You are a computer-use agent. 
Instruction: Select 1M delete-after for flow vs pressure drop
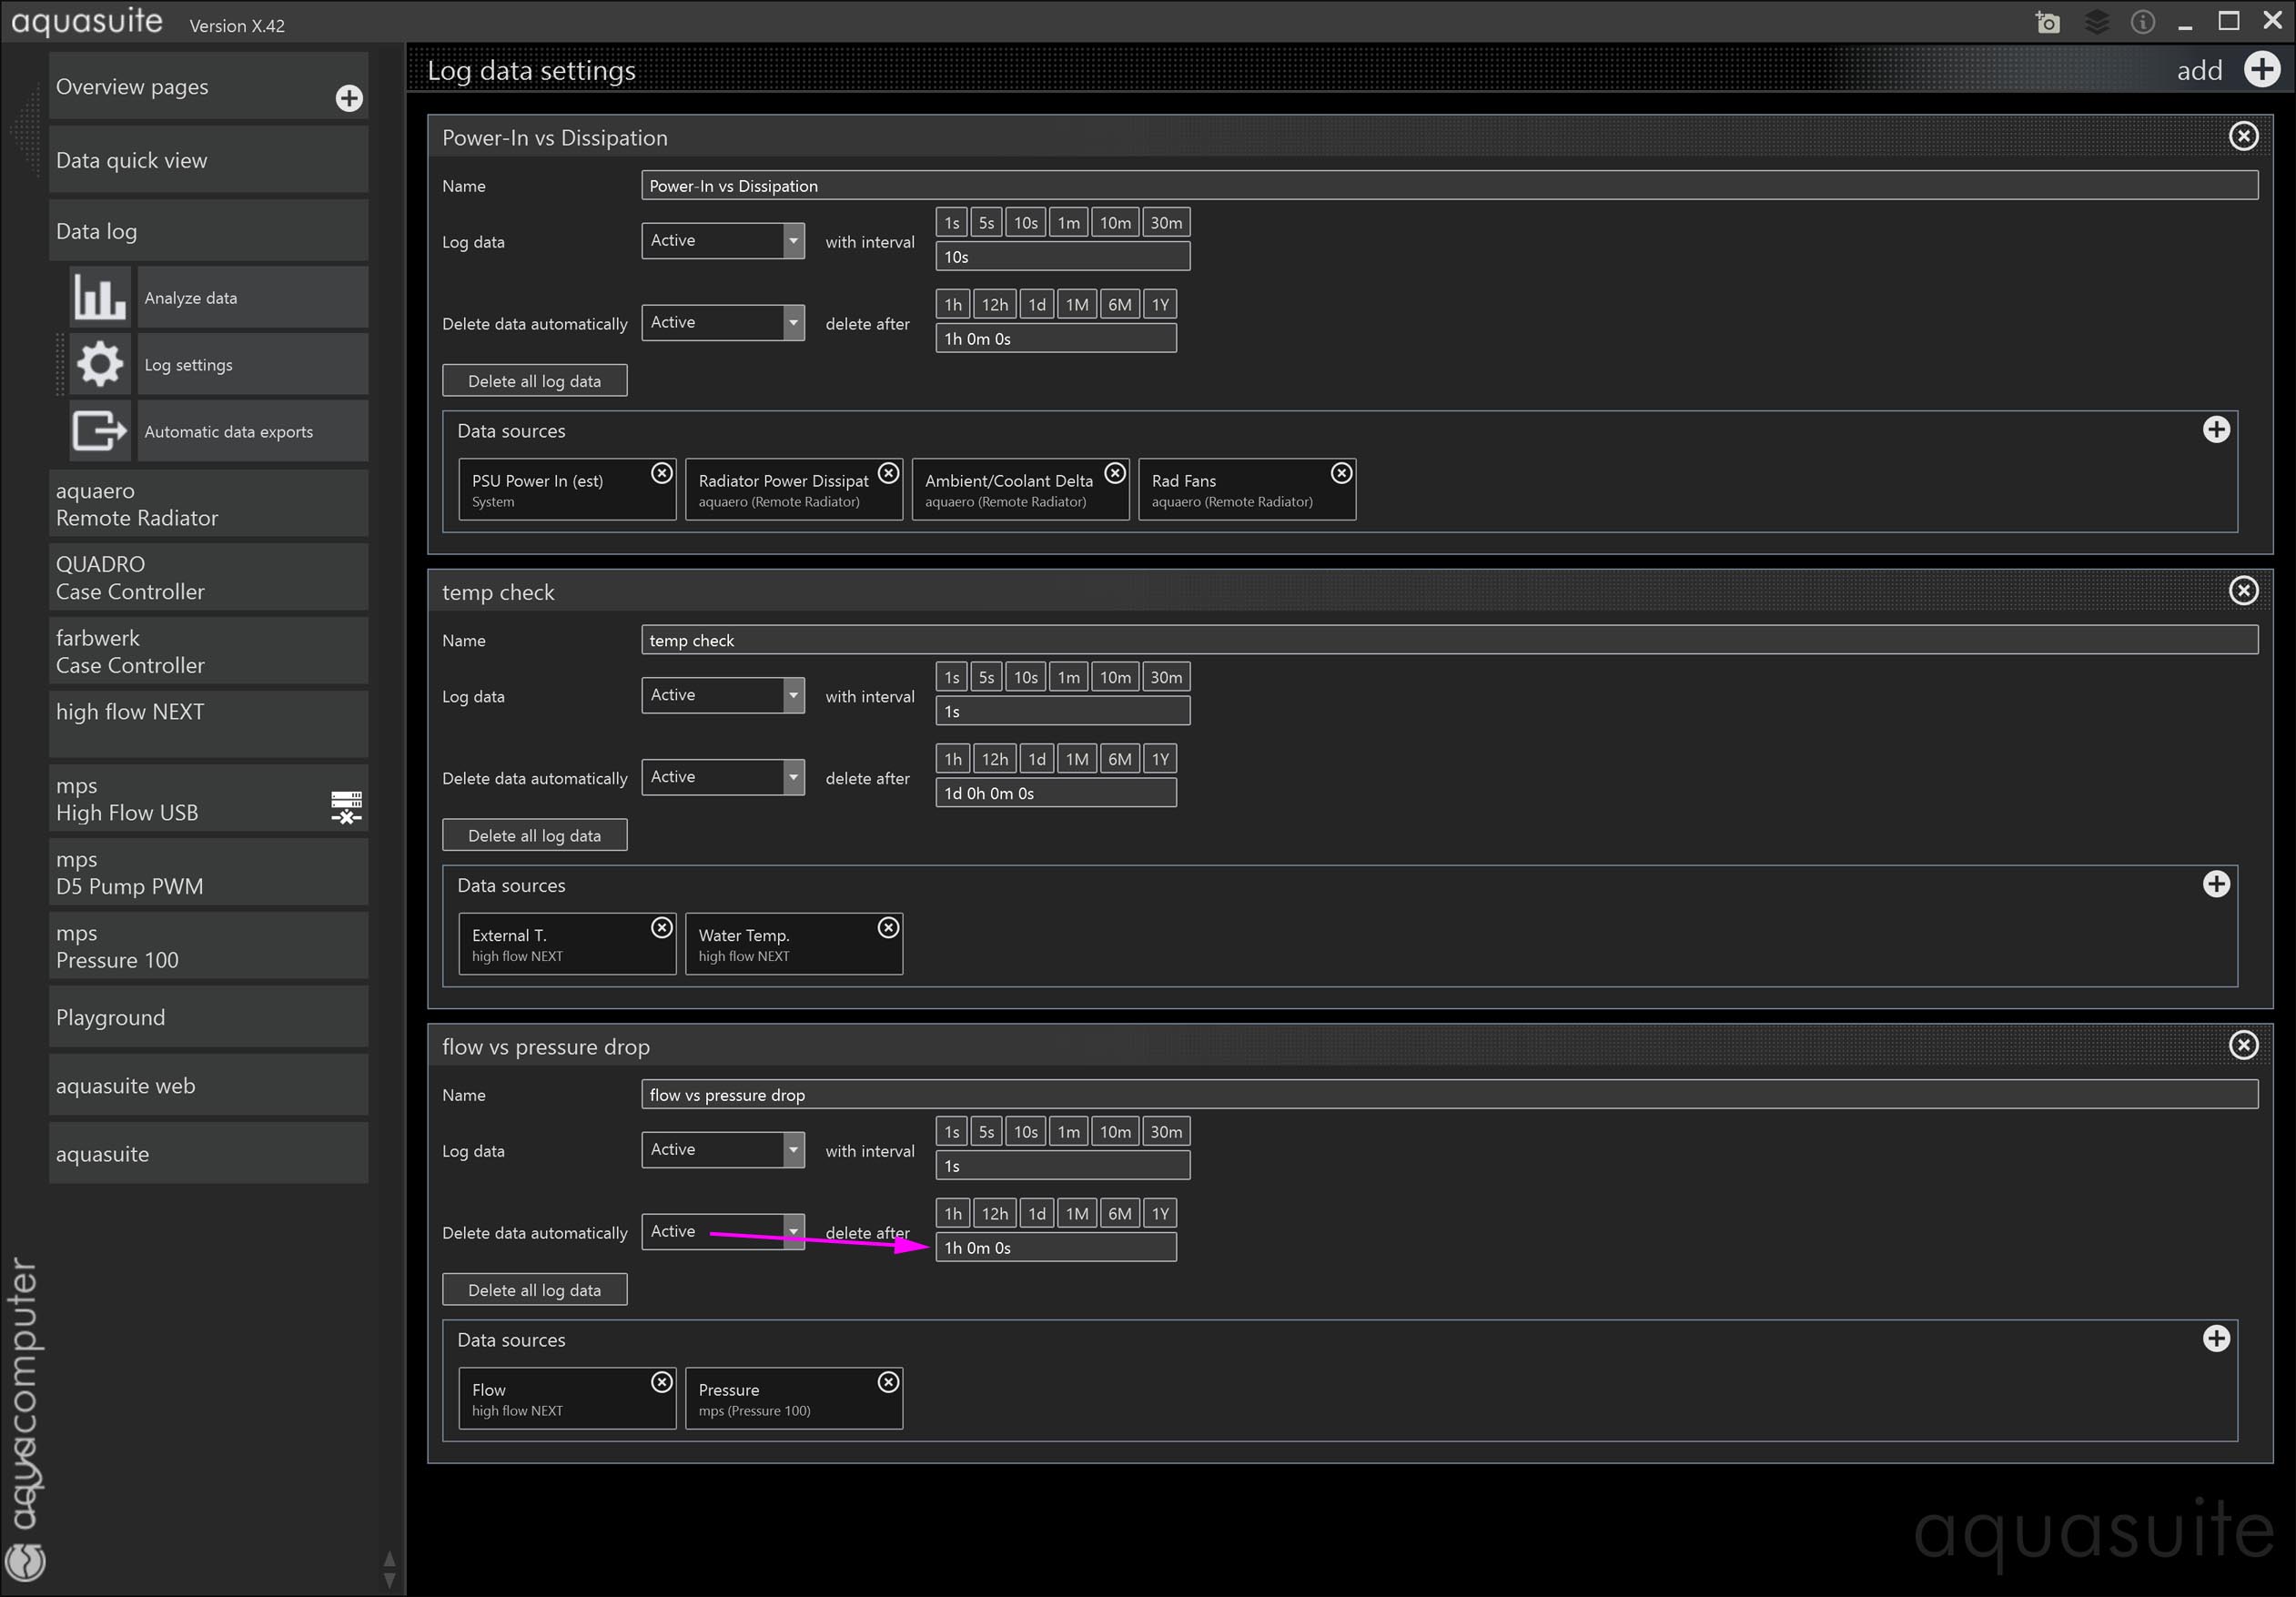point(1076,1213)
